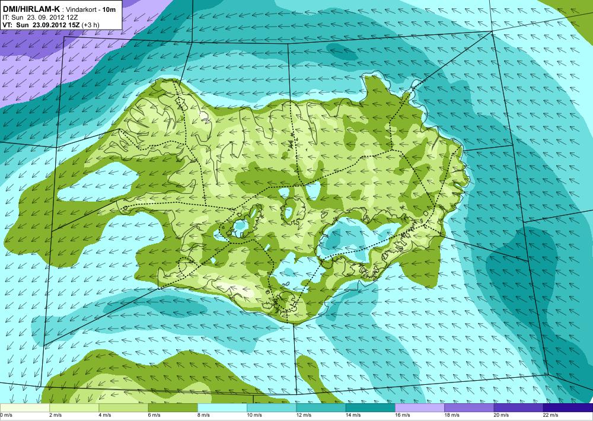Click the "20 m/s" legend label
This screenshot has width=593, height=421.
pos(502,415)
